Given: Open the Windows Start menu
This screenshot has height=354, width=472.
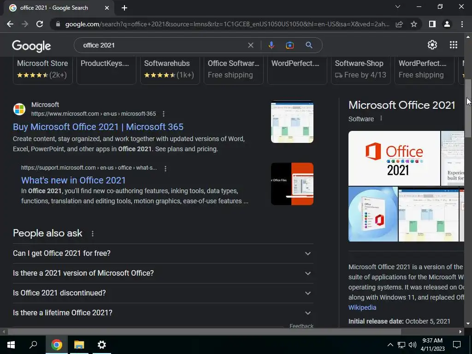Looking at the screenshot, I should 11,345.
